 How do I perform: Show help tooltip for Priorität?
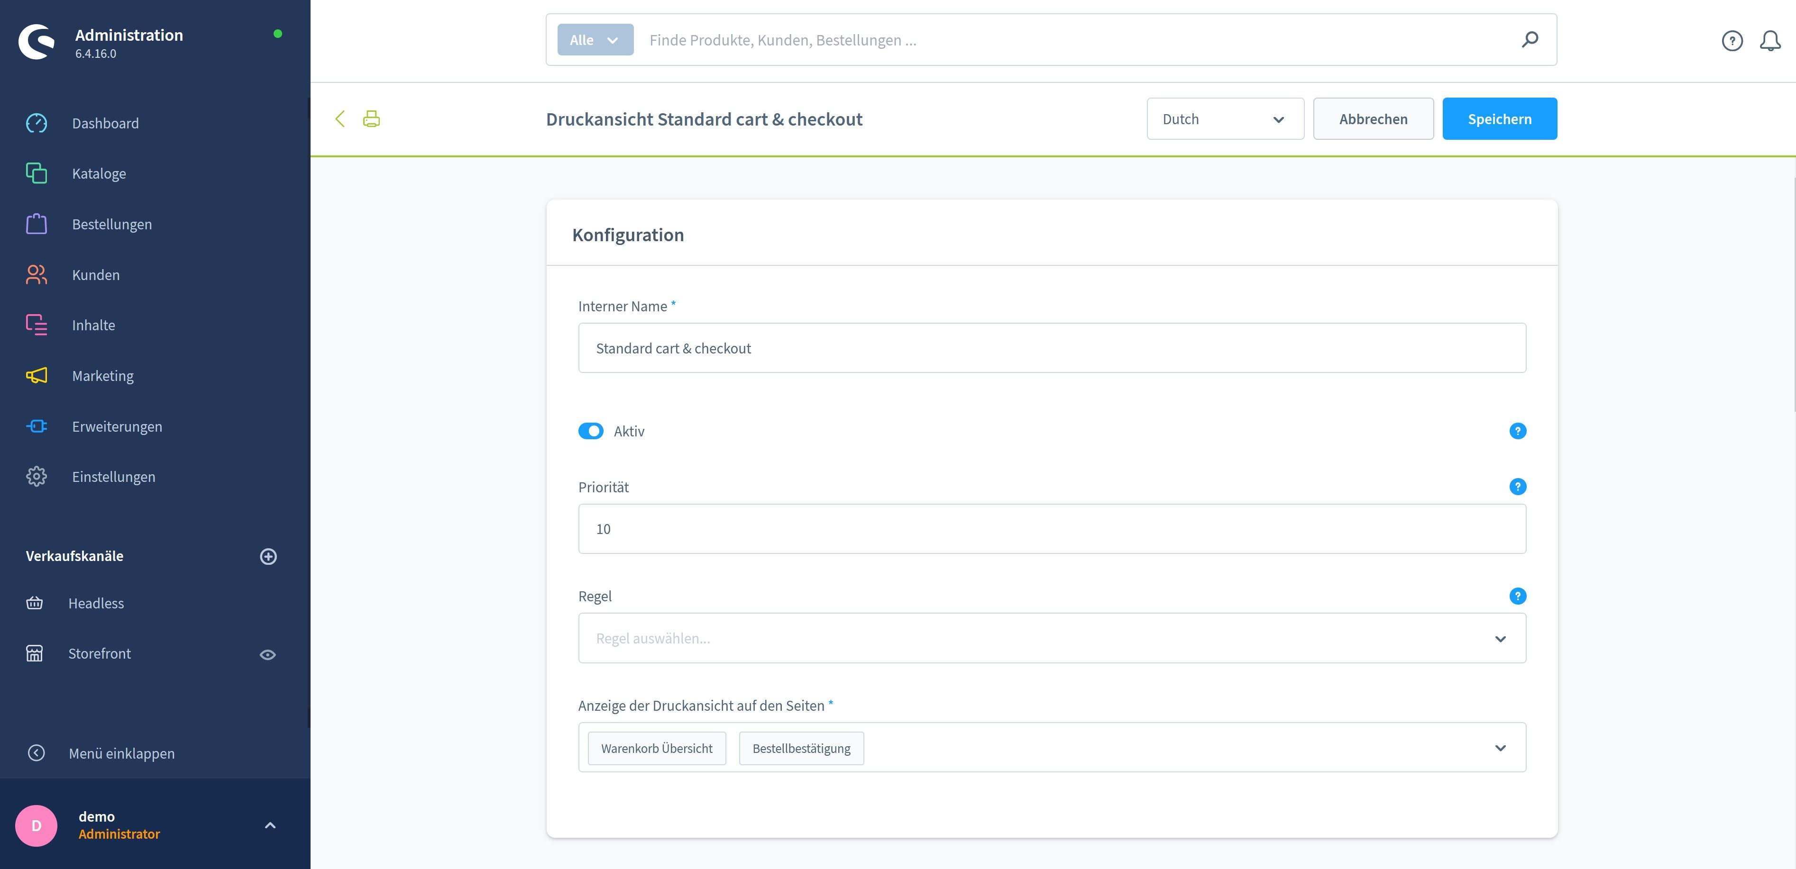tap(1518, 487)
